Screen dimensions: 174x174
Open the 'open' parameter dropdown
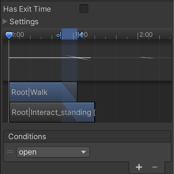tap(53, 152)
